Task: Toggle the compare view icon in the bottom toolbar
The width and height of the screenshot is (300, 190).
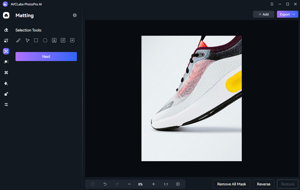Action: pos(178,184)
